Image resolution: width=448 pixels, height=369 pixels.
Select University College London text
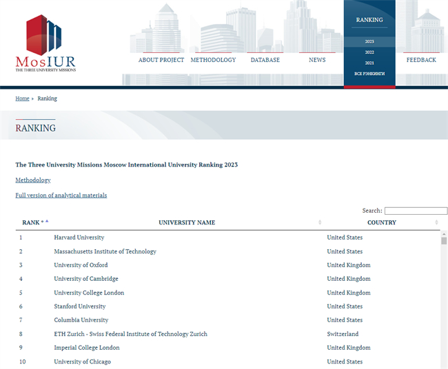coord(89,293)
